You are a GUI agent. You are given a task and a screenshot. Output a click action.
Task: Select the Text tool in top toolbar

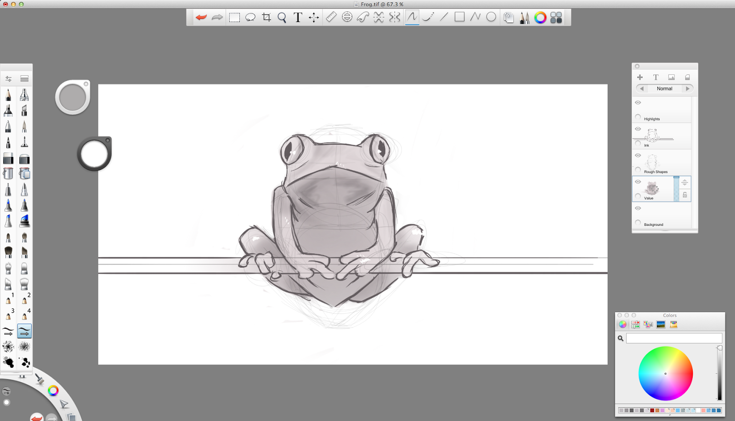tap(298, 17)
